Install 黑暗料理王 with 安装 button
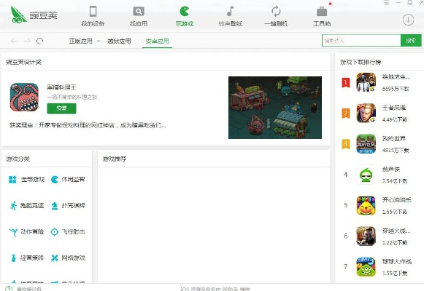This screenshot has width=424, height=291. [61, 108]
